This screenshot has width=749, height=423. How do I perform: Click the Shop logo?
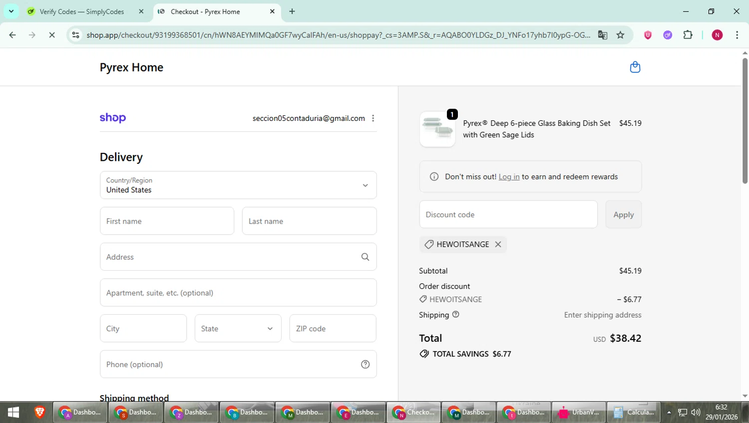pos(113,118)
